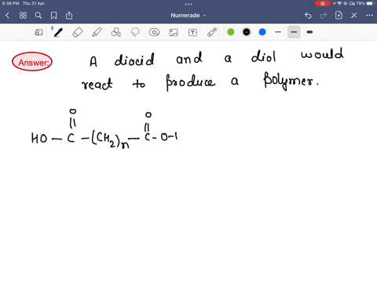The image size is (377, 282).
Task: Select the Shapes tool
Action: [116, 32]
